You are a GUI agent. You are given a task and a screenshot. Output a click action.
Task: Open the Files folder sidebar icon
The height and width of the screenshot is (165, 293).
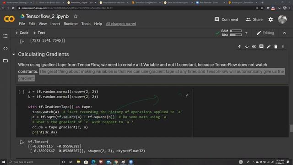(x=5, y=60)
